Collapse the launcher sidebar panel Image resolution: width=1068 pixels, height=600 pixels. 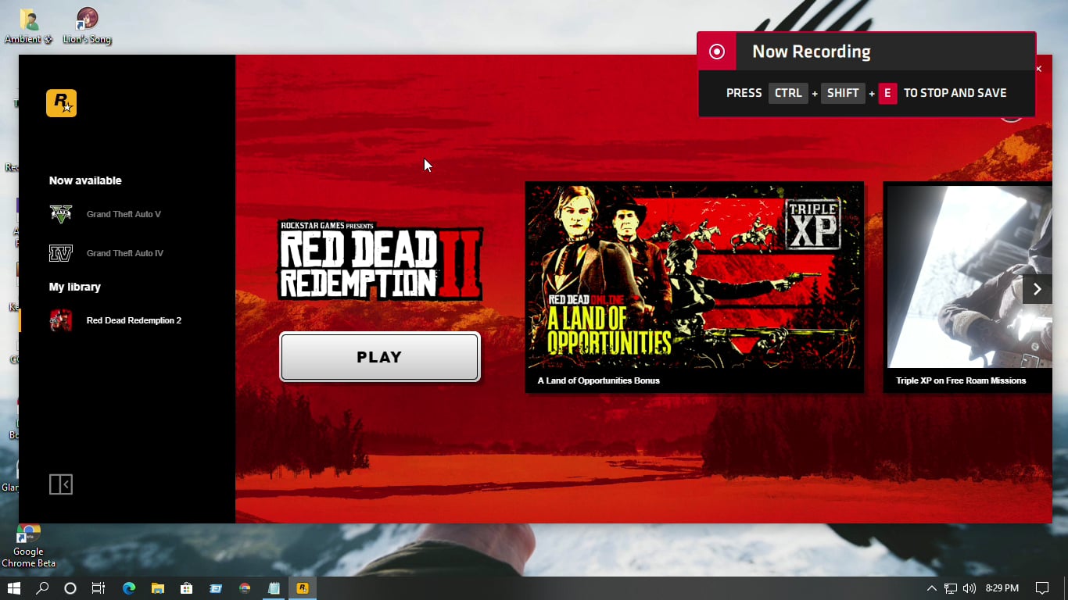(61, 484)
